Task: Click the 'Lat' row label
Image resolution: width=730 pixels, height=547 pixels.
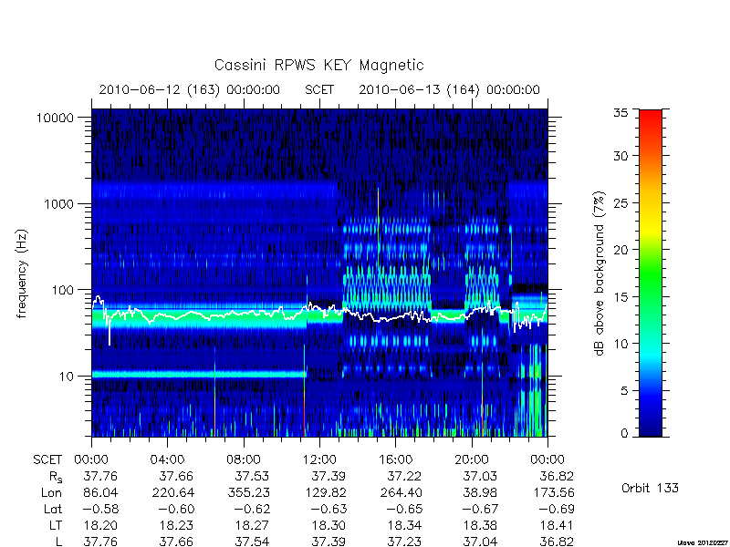Action: (x=53, y=510)
